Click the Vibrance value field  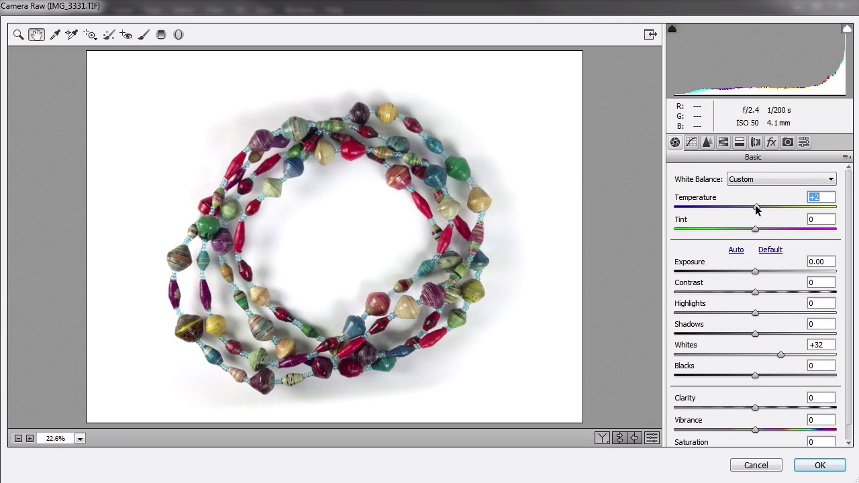point(821,420)
